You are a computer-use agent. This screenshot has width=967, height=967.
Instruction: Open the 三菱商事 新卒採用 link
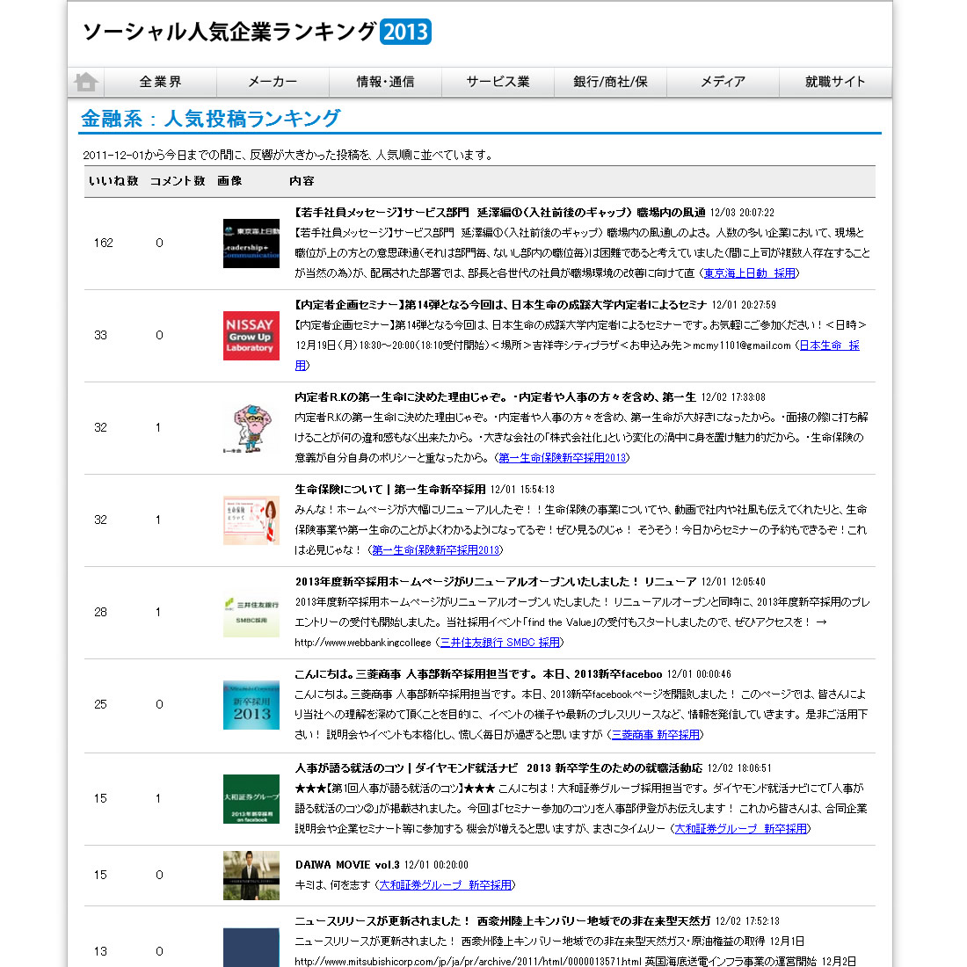click(656, 735)
